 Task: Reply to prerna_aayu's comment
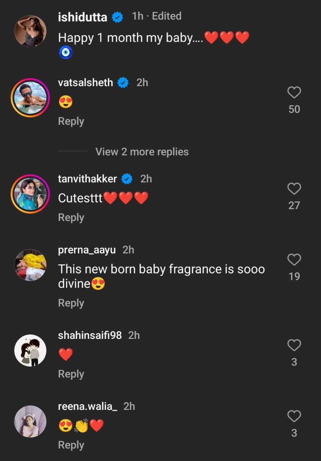[x=71, y=303]
